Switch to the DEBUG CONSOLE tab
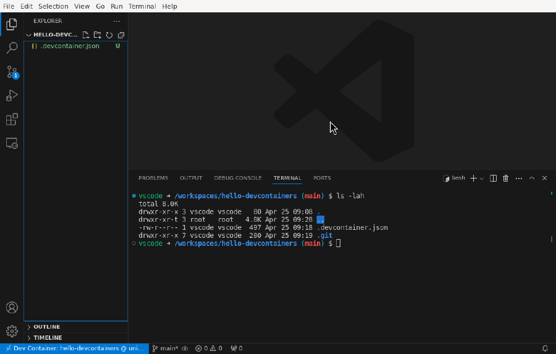 (x=238, y=178)
